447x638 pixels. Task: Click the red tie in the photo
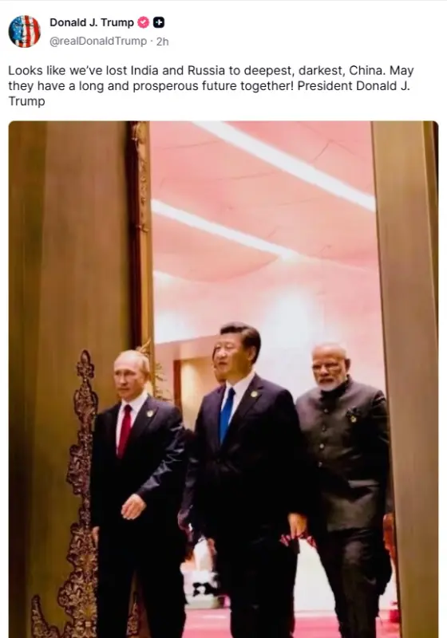125,431
